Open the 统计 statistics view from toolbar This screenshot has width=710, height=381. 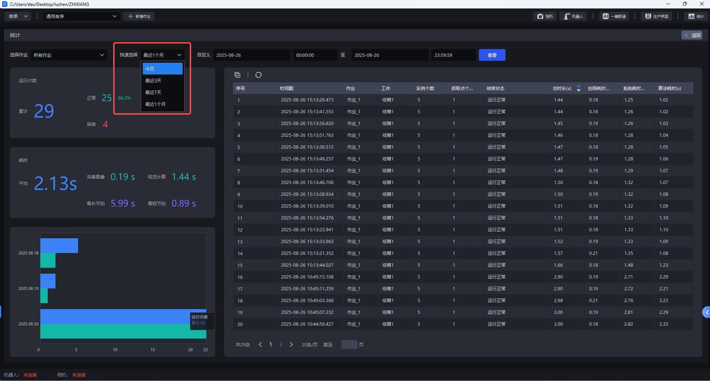(x=696, y=16)
